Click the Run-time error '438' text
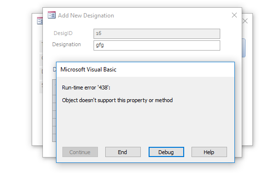Image resolution: width=267 pixels, height=176 pixels. coord(86,88)
